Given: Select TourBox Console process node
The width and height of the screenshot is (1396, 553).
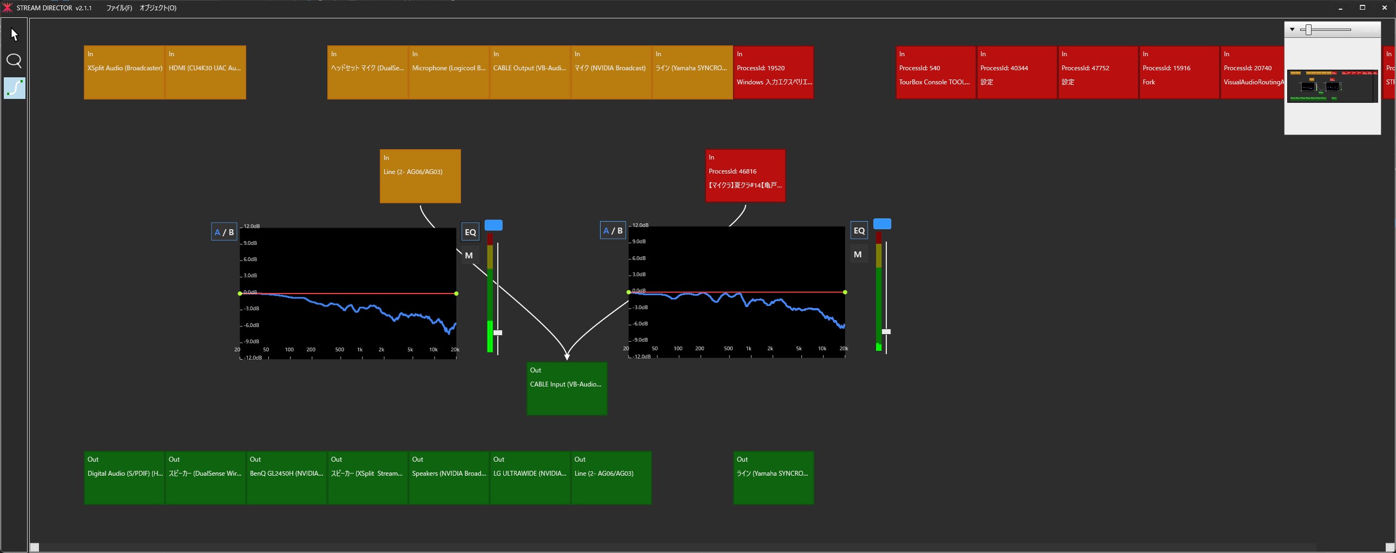Looking at the screenshot, I should click(936, 72).
